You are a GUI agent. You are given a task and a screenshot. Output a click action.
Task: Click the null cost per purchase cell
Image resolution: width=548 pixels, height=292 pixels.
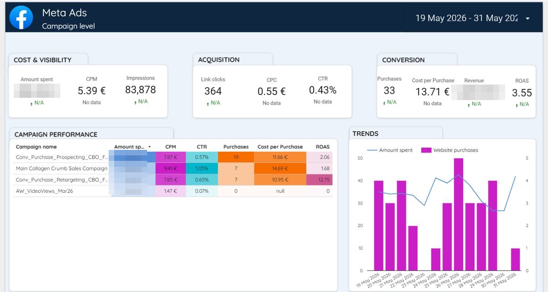(280, 191)
